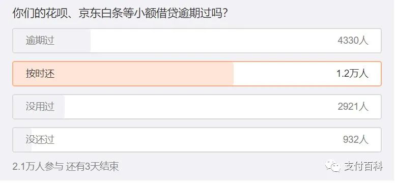Click the 932人 vote count
This screenshot has width=395, height=183.
coord(356,140)
